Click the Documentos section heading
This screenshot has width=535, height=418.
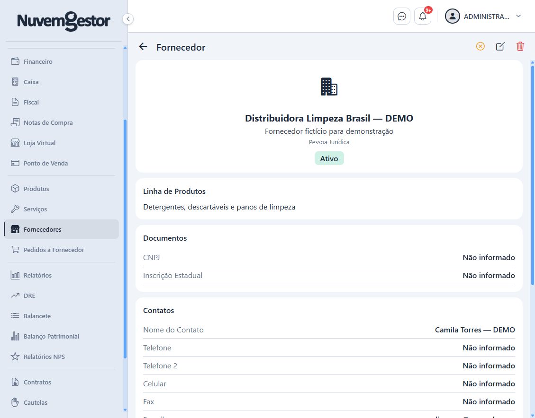pyautogui.click(x=165, y=238)
